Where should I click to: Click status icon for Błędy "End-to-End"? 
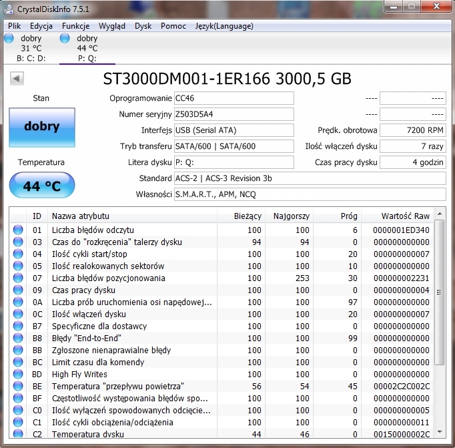tap(18, 338)
